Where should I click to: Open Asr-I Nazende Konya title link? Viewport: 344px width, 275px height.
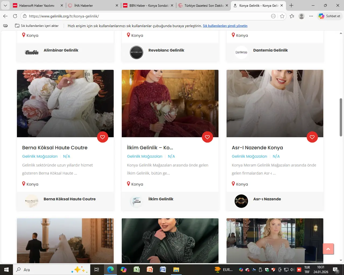(257, 148)
